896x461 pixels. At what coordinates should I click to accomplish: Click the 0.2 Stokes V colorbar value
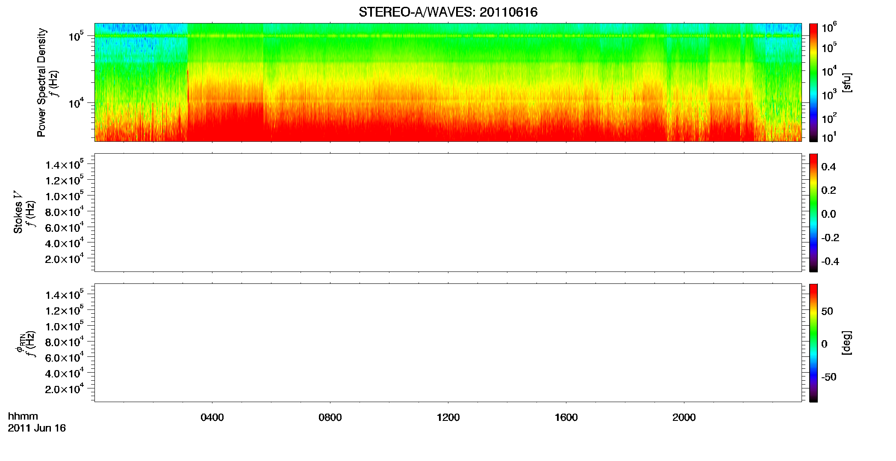click(x=828, y=190)
